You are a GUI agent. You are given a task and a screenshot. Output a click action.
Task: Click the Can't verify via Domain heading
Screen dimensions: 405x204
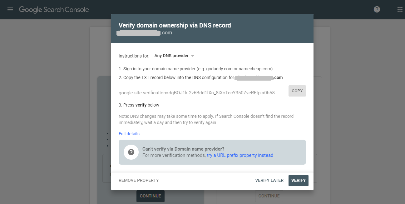(183, 149)
